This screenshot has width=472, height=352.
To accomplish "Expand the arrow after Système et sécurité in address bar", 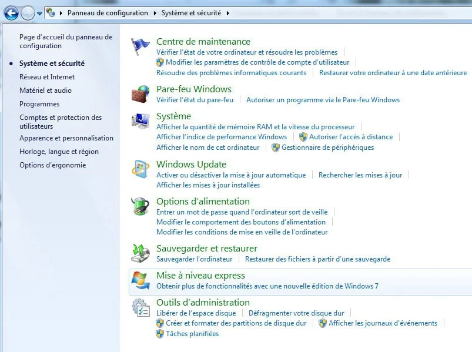I will tap(228, 13).
